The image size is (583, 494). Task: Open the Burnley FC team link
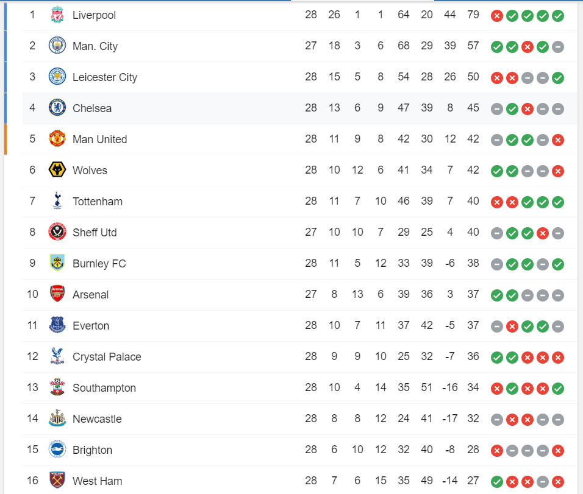99,263
